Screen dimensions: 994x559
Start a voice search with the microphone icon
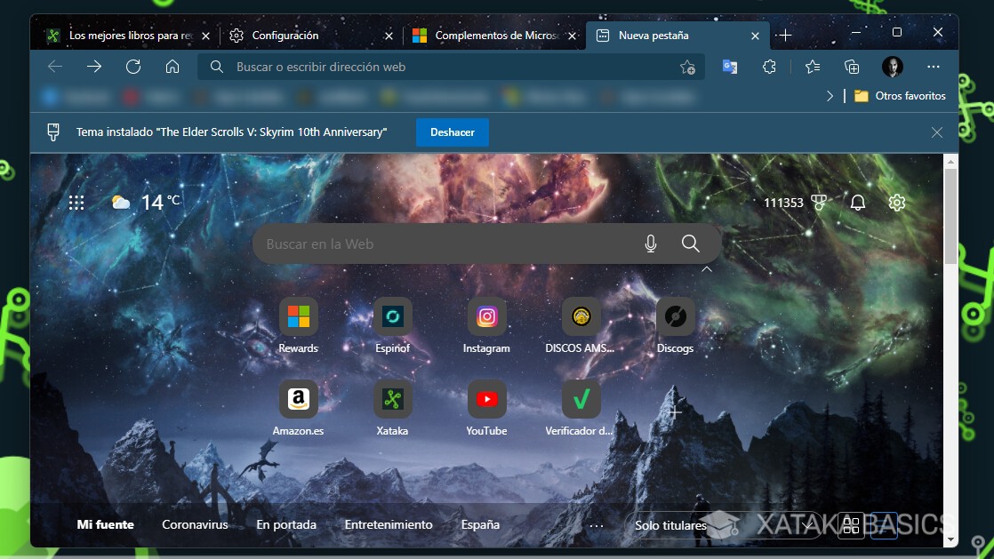tap(650, 243)
